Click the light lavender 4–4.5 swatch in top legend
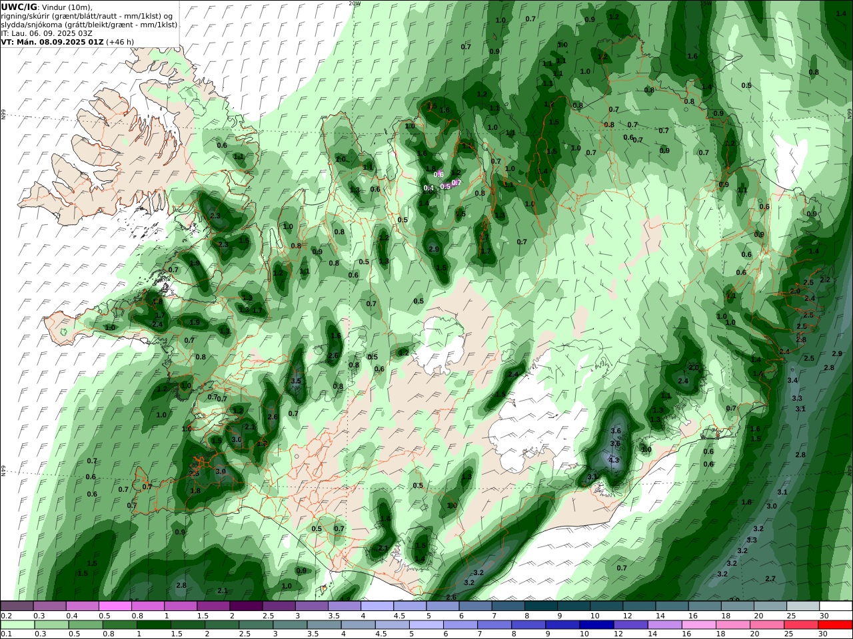The height and width of the screenshot is (639, 853). click(377, 606)
